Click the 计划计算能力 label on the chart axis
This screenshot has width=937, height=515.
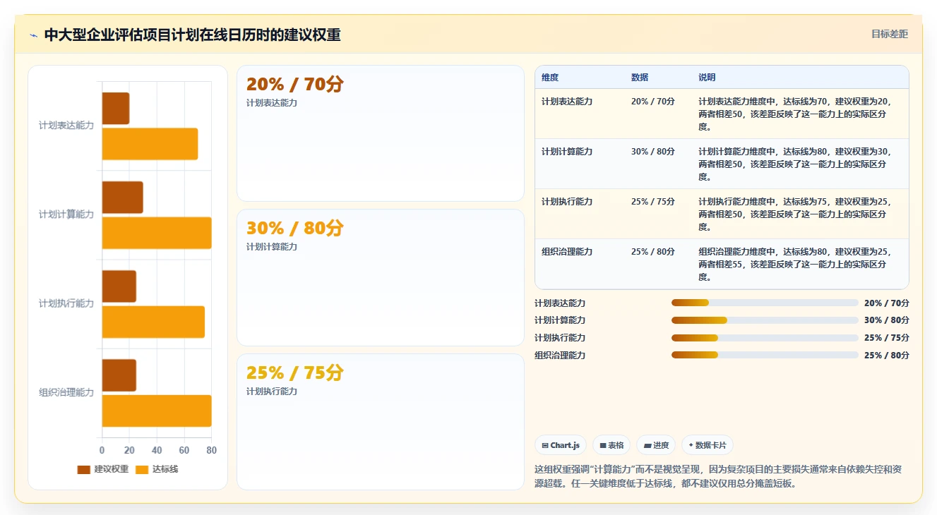(66, 214)
